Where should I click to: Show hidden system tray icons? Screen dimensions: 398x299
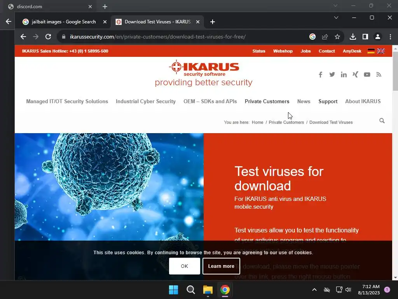(x=314, y=290)
